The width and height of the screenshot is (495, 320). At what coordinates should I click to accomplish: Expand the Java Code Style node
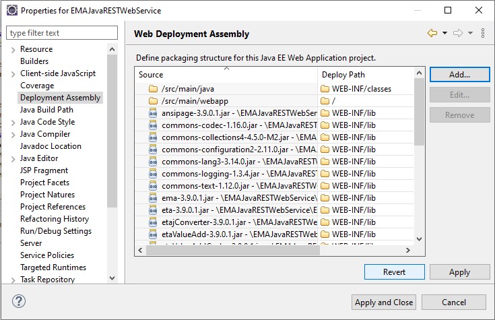click(13, 122)
